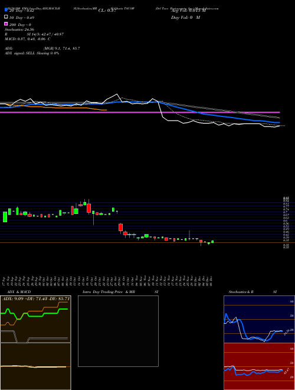Screen dimensions: 295x390
Task: Click the red RSI panel chart
Action: tap(259, 366)
